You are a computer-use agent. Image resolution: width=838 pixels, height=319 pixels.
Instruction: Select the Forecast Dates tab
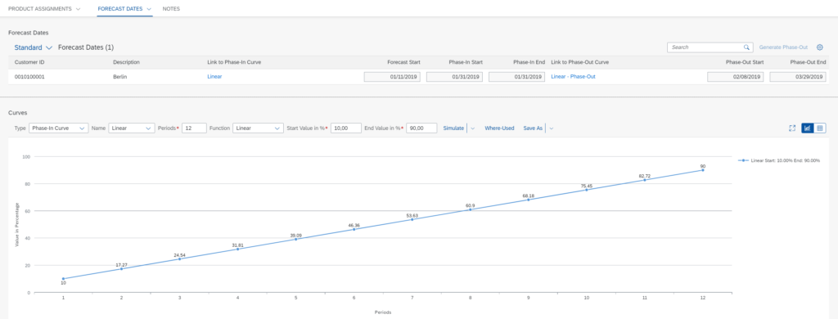coord(120,9)
